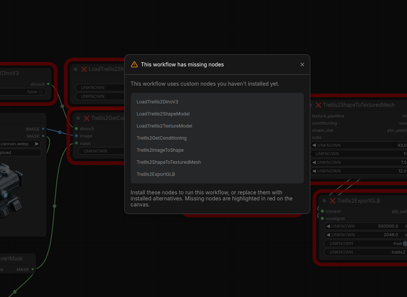Image resolution: width=407 pixels, height=297 pixels.
Task: Decrease the UNKNOWN 43.0 value
Action: [x=314, y=145]
